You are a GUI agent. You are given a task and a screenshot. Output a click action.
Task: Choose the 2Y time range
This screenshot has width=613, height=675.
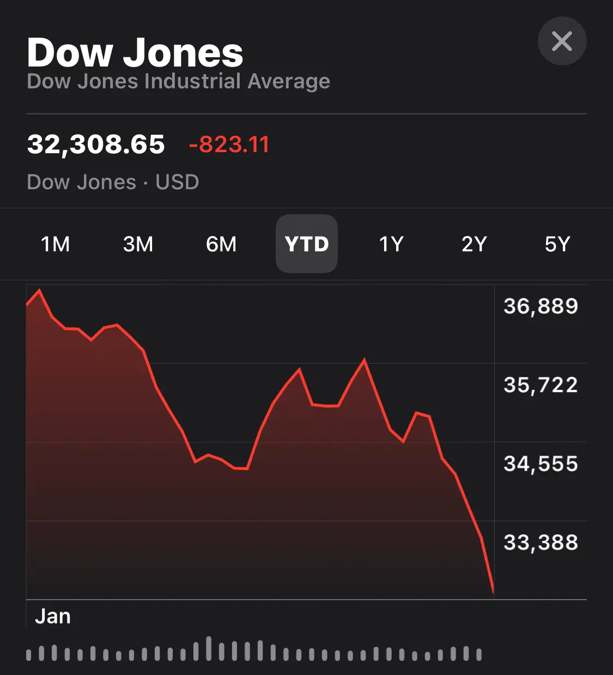point(474,244)
